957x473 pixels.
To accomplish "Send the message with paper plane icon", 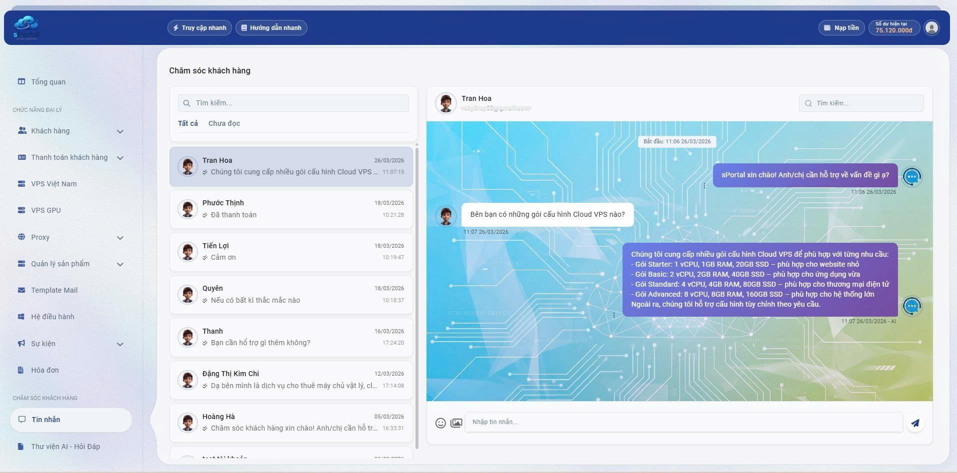I will (915, 423).
